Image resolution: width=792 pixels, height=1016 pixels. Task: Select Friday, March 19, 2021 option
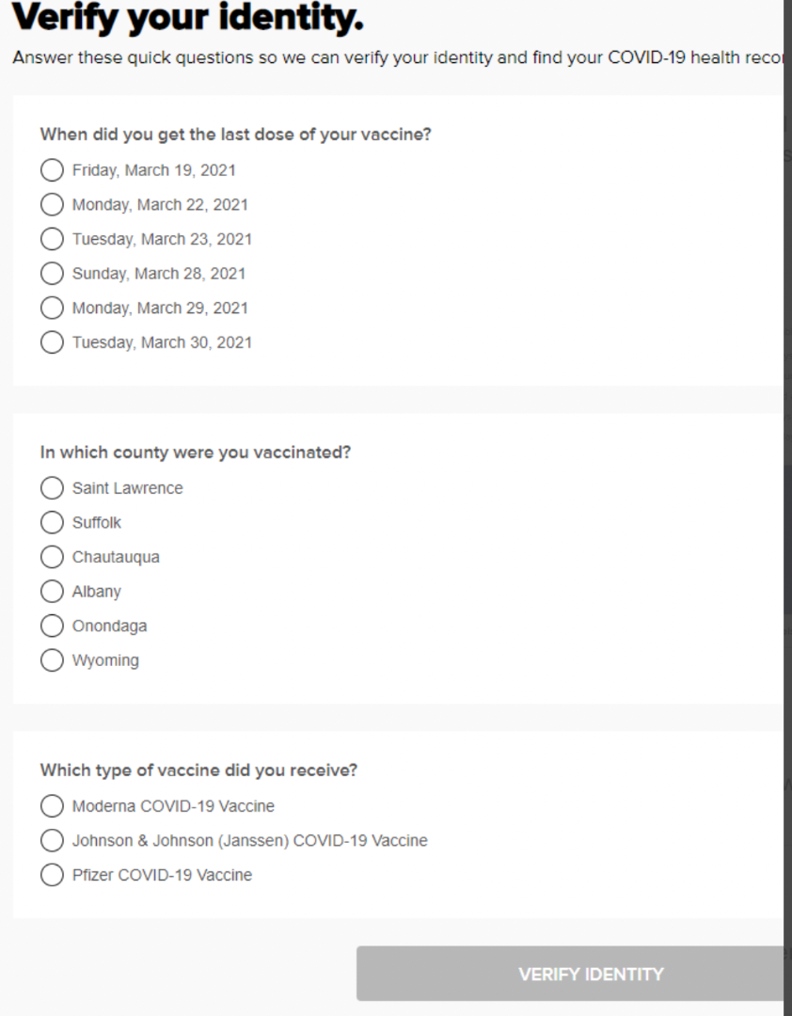[x=53, y=170]
